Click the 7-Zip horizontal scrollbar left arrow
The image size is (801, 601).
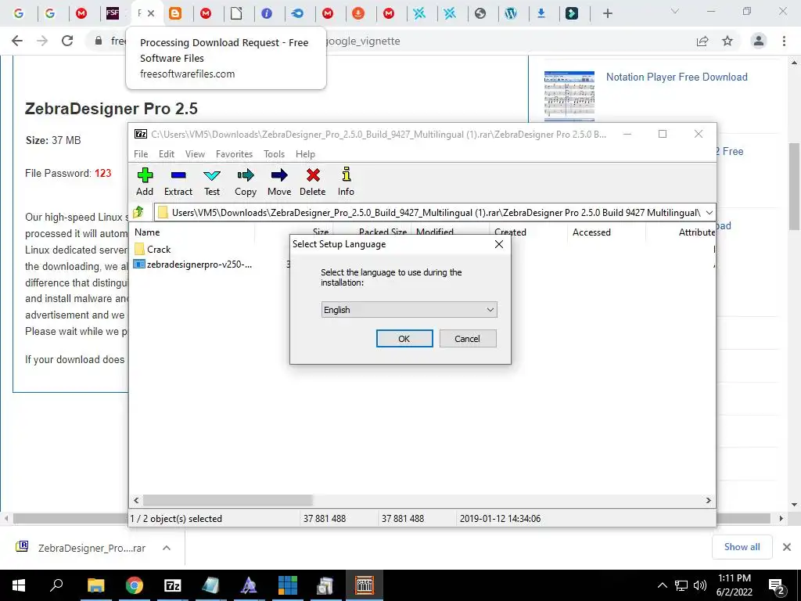pyautogui.click(x=136, y=500)
